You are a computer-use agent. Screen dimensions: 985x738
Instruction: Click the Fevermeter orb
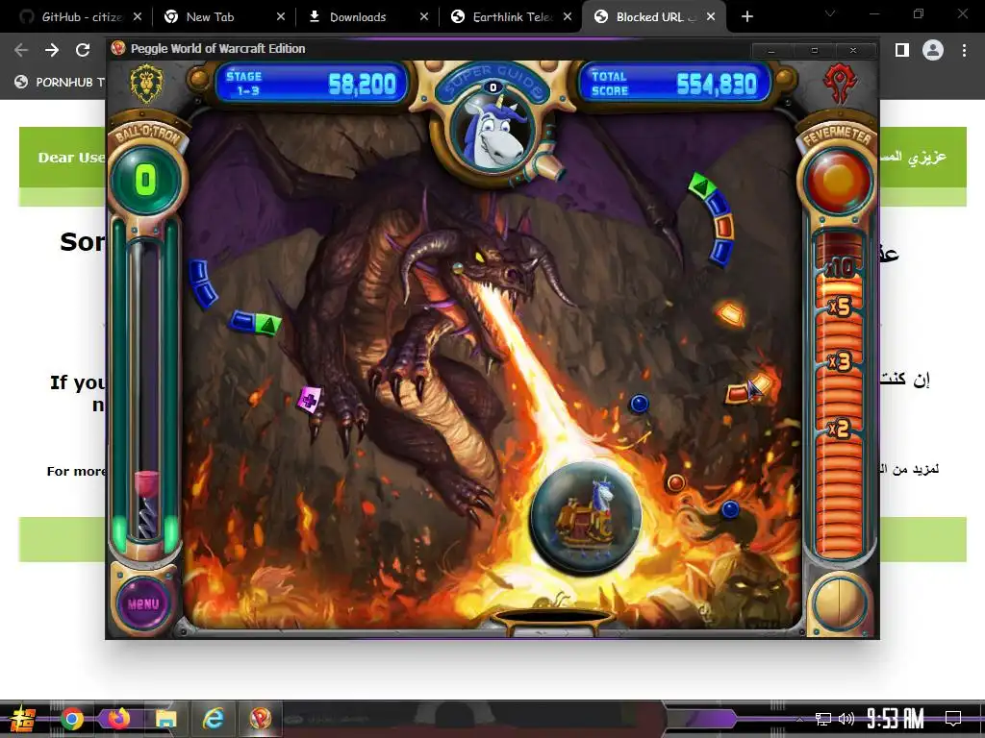839,180
